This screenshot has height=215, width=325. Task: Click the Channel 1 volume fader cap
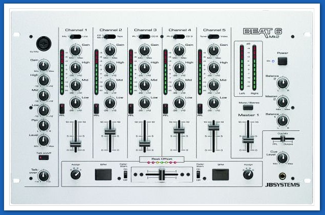tap(75, 144)
